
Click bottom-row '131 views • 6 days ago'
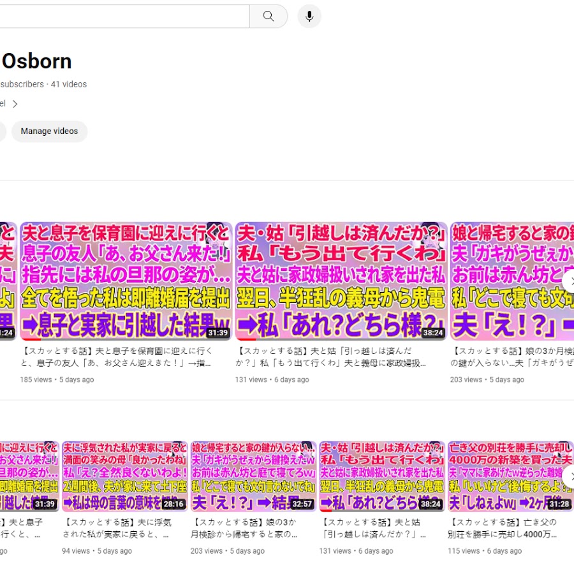click(356, 551)
